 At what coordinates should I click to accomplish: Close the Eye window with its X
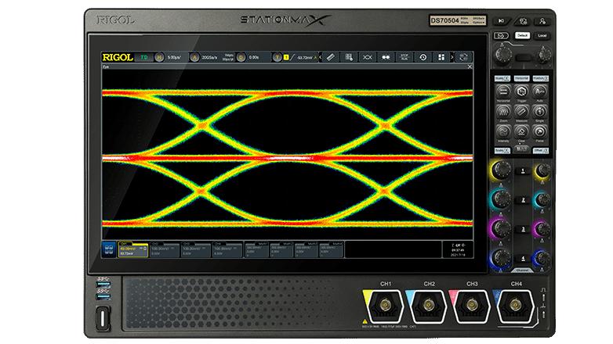tap(470, 66)
